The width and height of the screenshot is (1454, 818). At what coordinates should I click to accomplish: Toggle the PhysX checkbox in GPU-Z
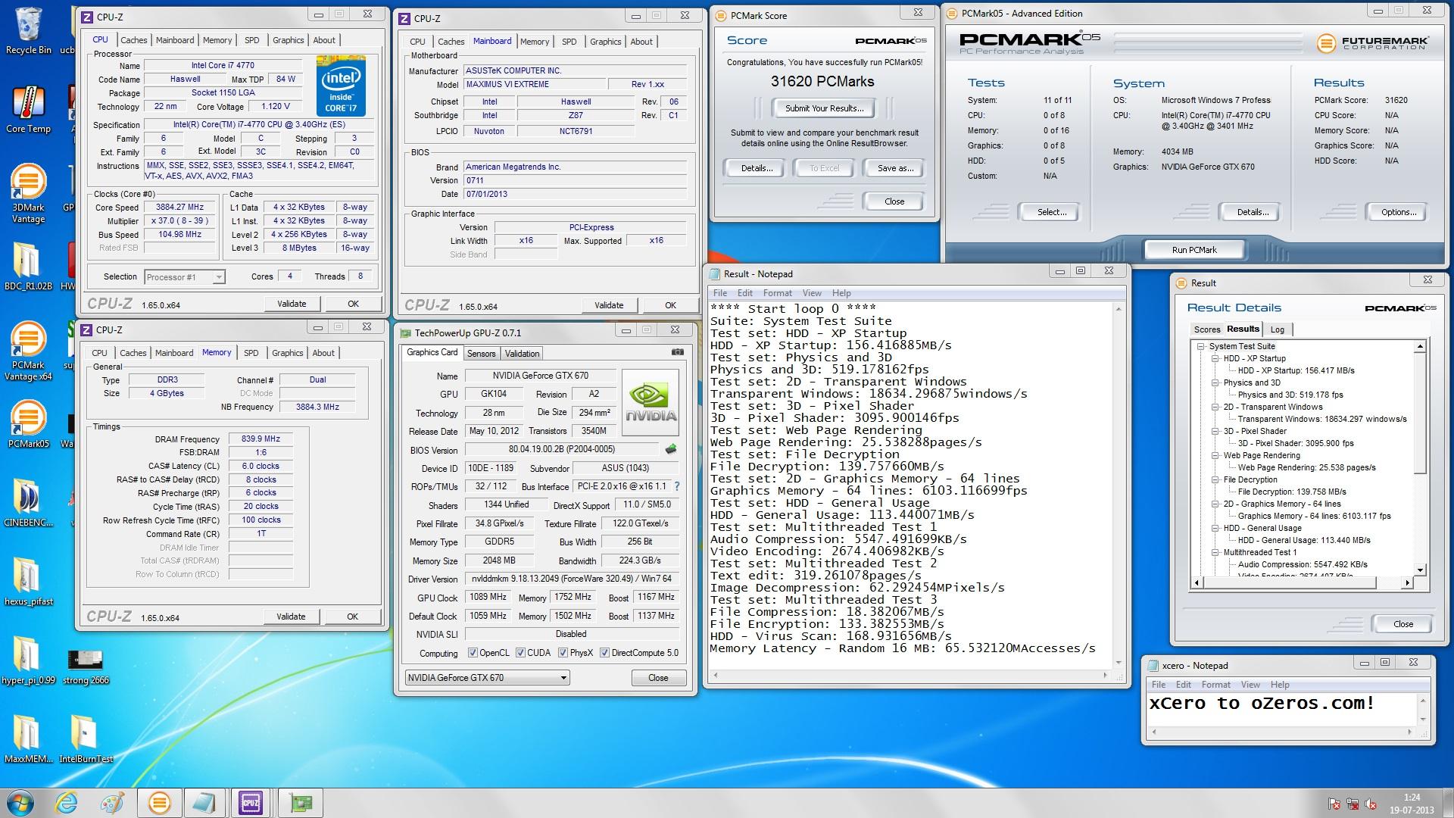pyautogui.click(x=563, y=653)
